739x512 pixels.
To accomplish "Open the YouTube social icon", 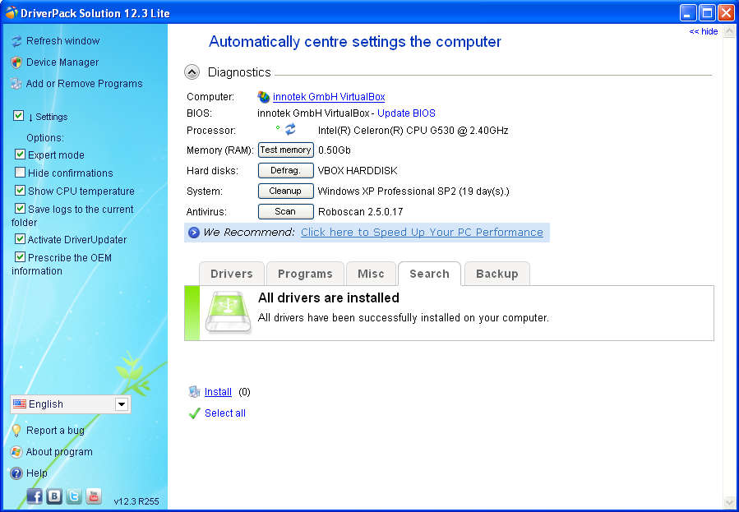I will pyautogui.click(x=94, y=496).
